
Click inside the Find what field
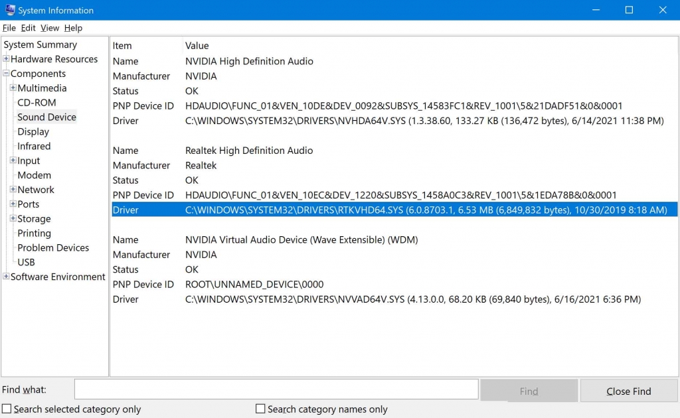pos(277,389)
